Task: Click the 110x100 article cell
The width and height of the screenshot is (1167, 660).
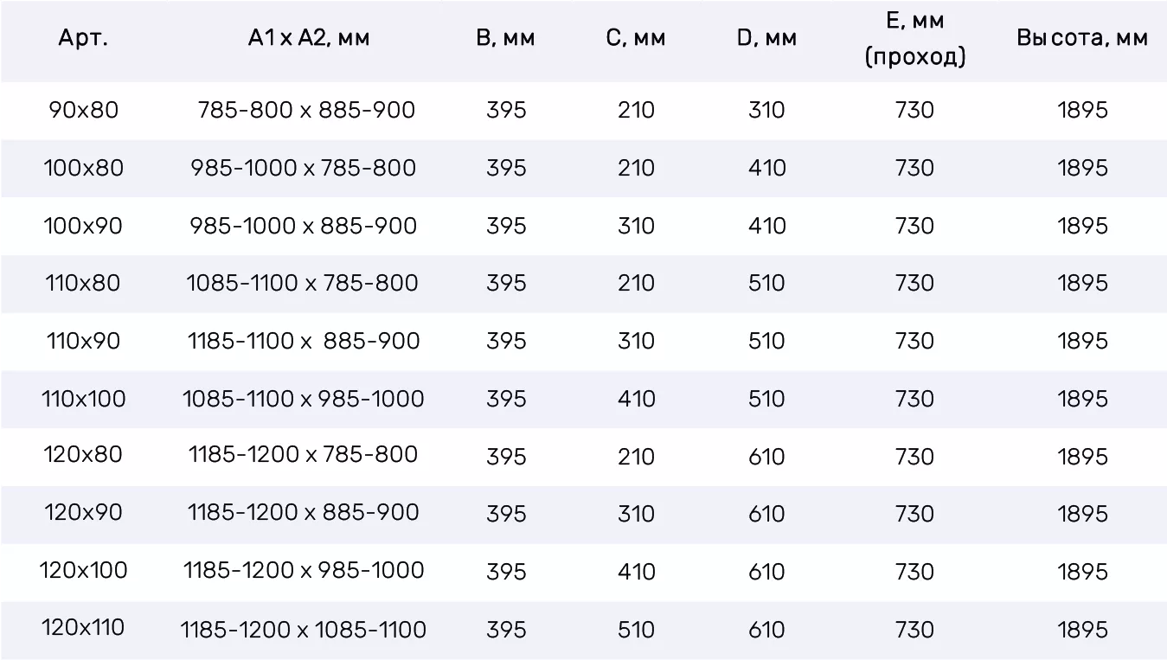Action: (x=84, y=399)
